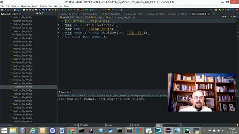Viewport: 239px width, 134px height.
Task: Close the demo_File_061.ts editor tab
Action: pos(209,14)
